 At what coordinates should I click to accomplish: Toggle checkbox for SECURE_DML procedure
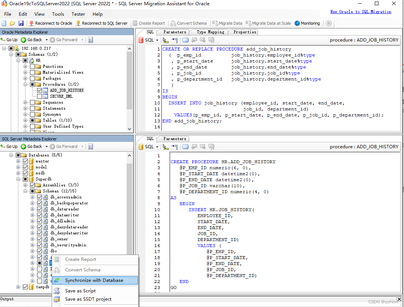[39, 96]
